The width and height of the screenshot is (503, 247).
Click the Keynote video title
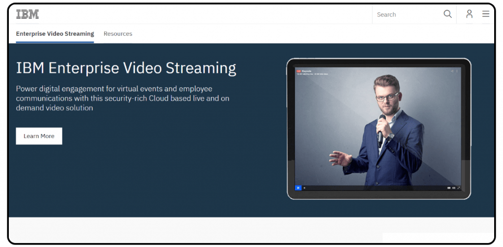tap(307, 71)
